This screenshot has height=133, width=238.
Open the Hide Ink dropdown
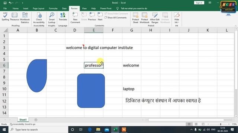tap(177, 18)
